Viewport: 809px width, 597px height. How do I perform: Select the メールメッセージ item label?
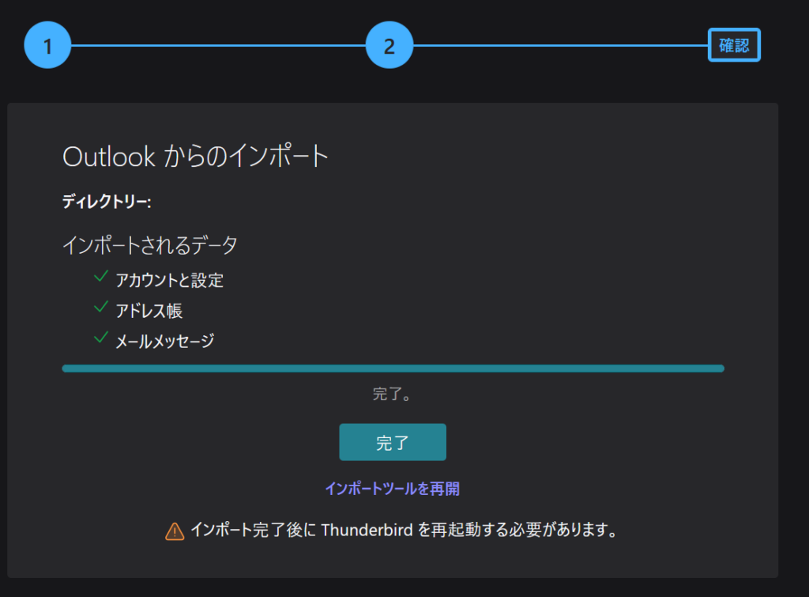pyautogui.click(x=164, y=341)
